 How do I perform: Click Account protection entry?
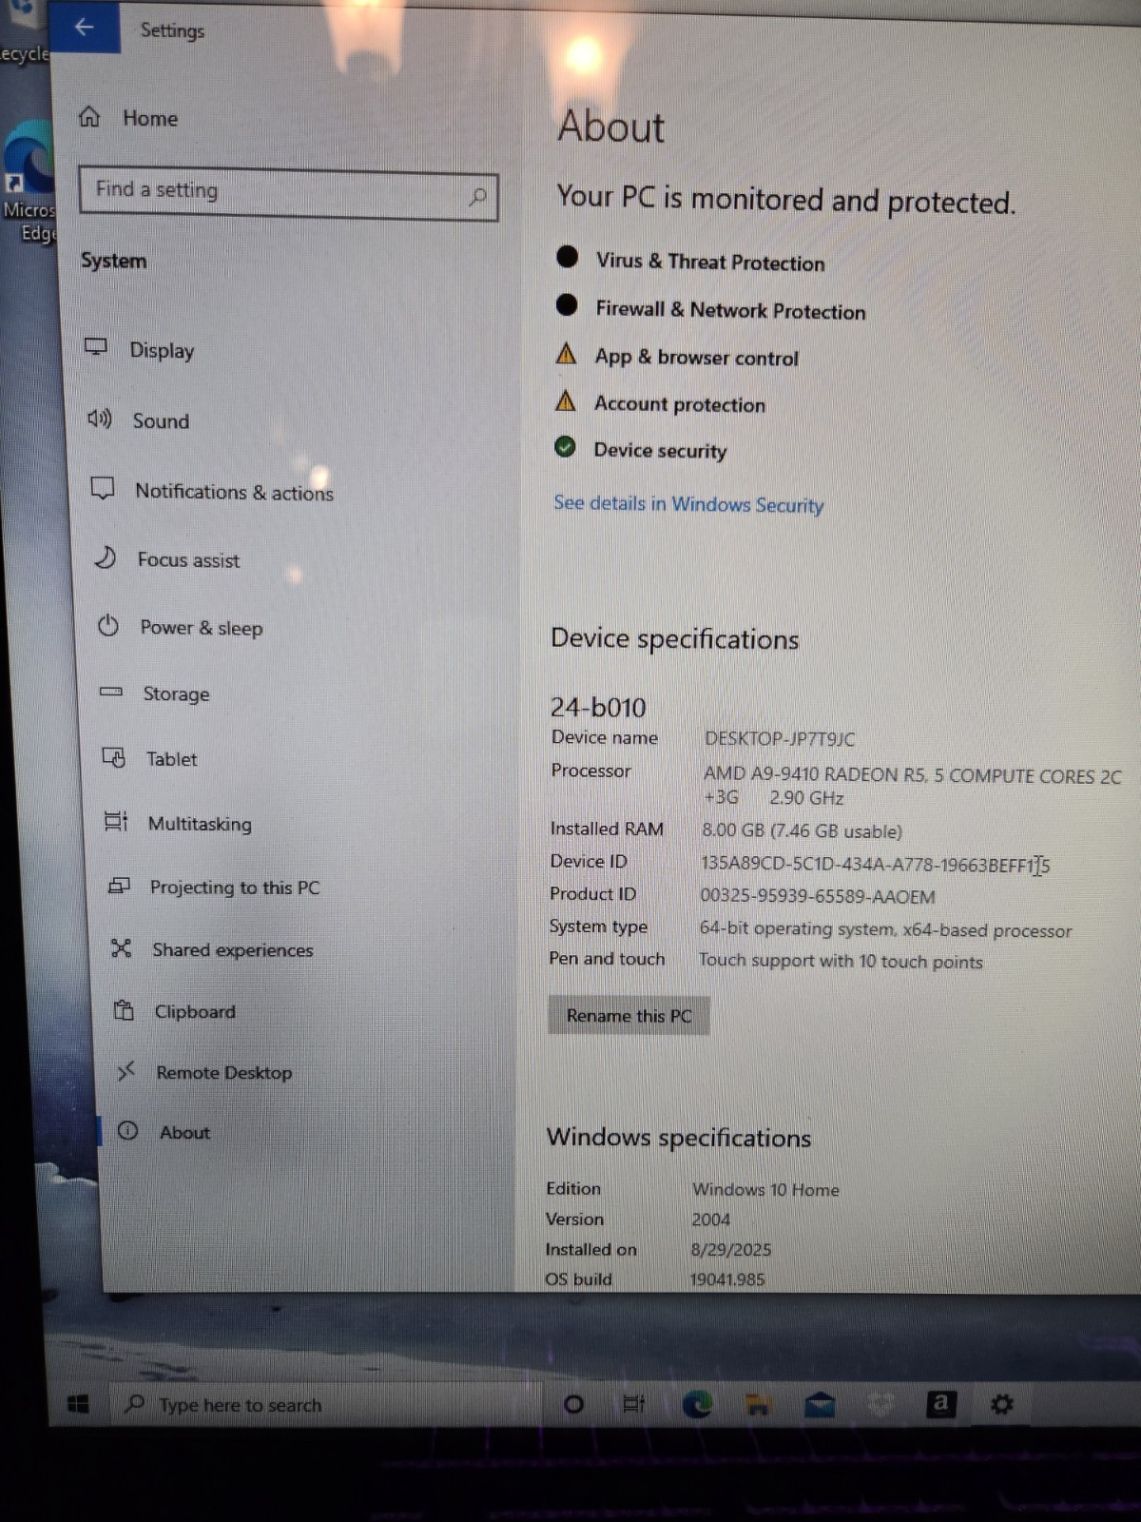coord(679,404)
